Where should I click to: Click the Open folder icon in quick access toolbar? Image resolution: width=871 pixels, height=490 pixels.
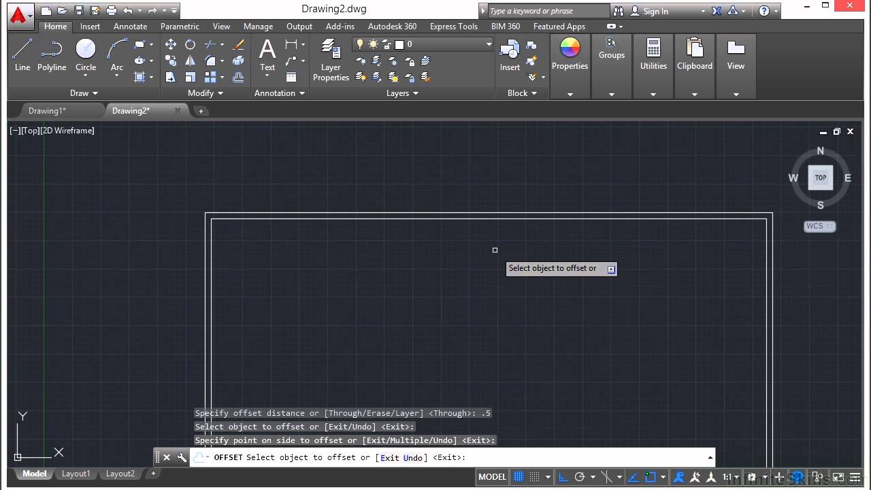click(63, 11)
